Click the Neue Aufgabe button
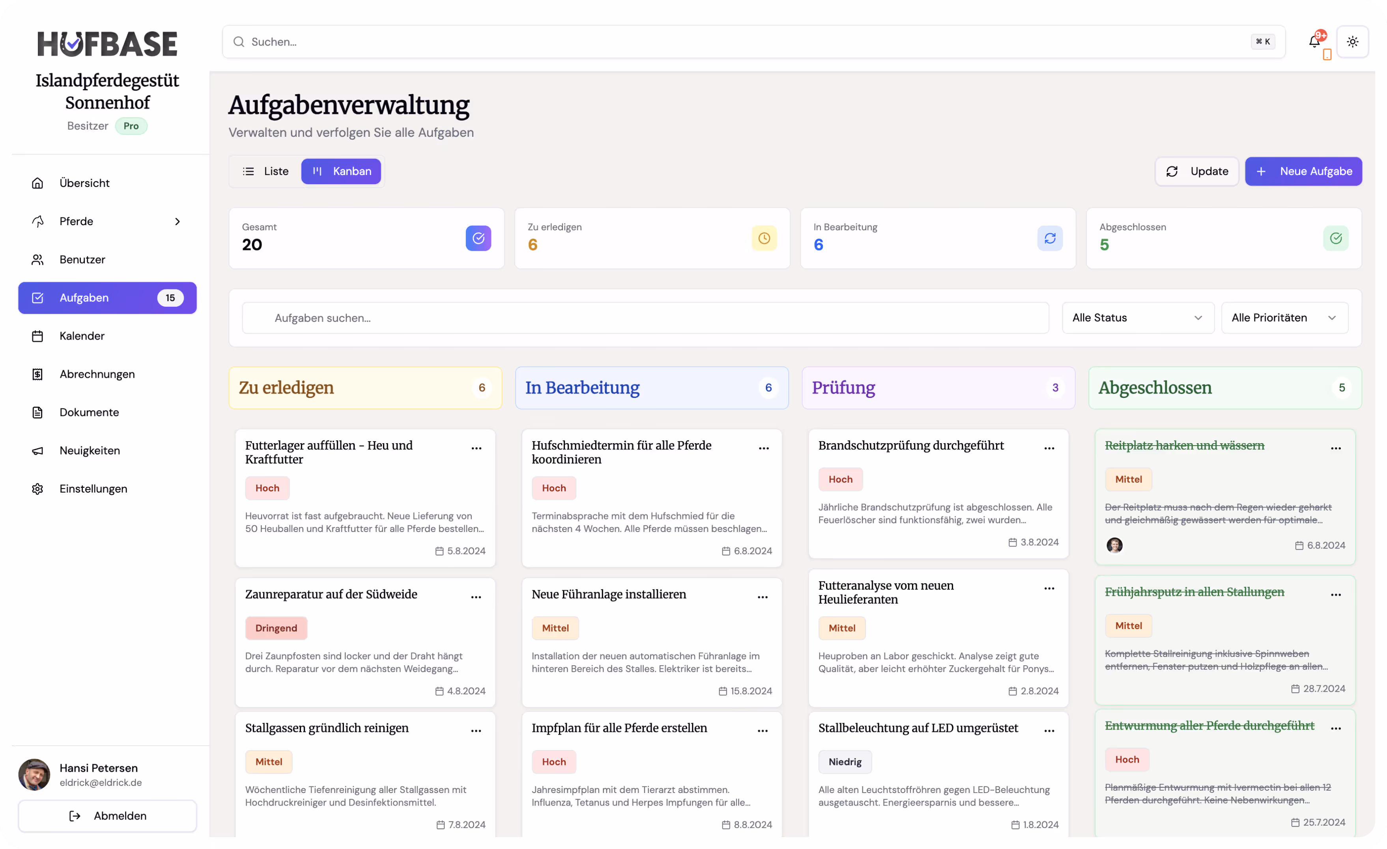The height and width of the screenshot is (849, 1387). [x=1303, y=172]
